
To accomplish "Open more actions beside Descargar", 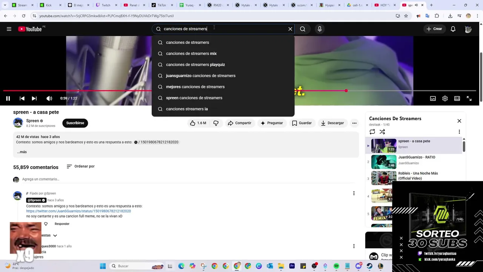I will [x=354, y=123].
